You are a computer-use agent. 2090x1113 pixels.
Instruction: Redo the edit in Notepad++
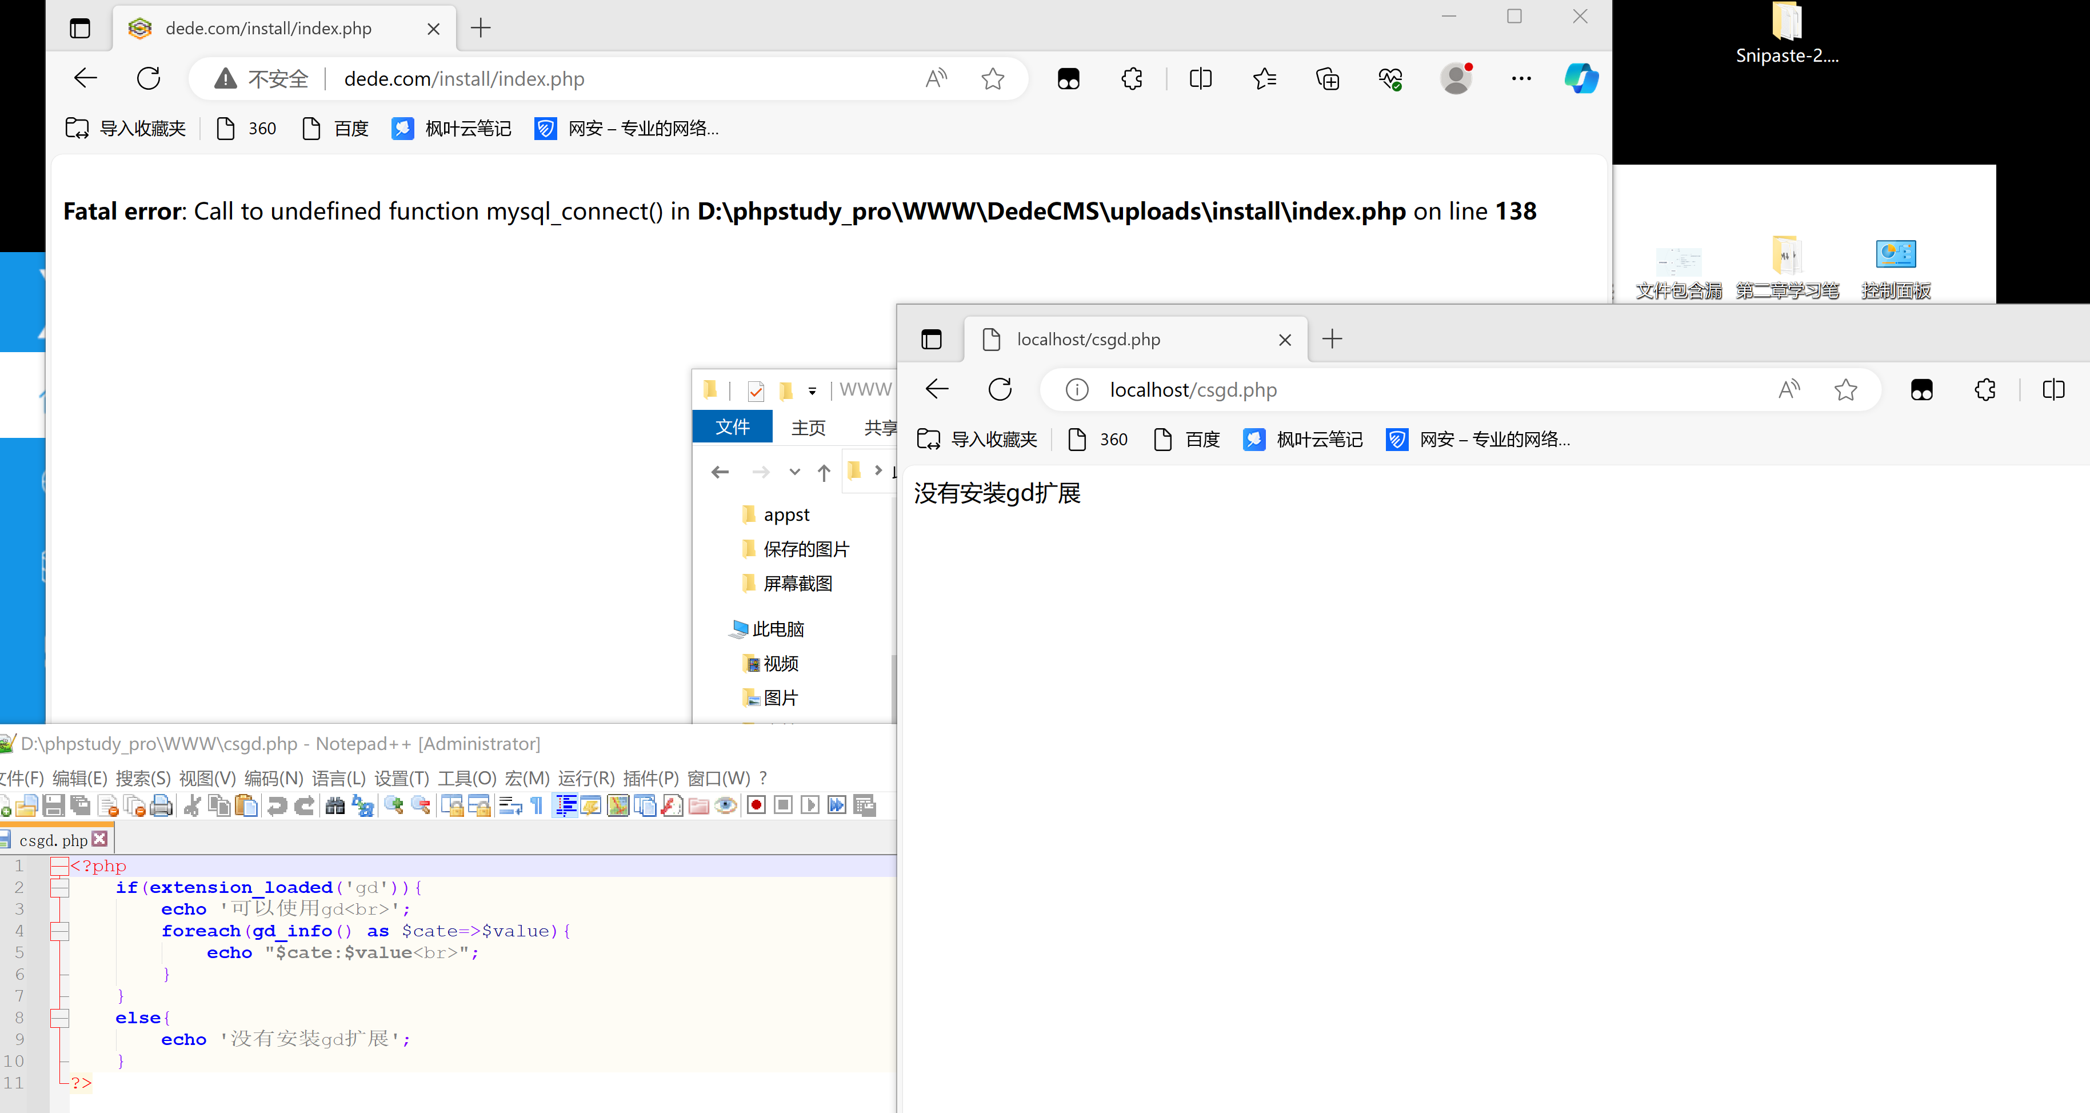304,805
